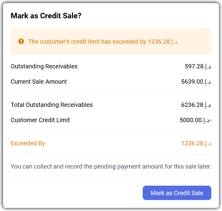Click the orange warning exclamation icon
The height and width of the screenshot is (211, 222).
coord(21,41)
